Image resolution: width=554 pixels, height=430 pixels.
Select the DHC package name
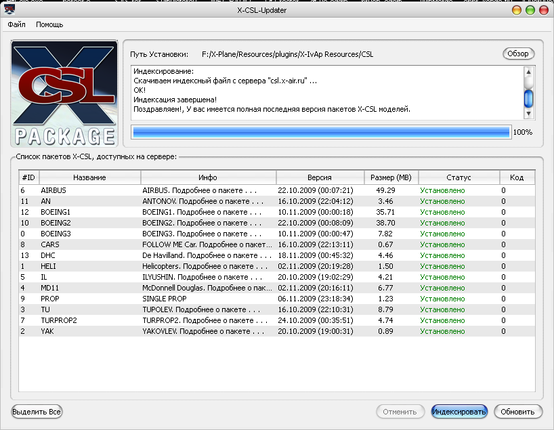click(47, 255)
